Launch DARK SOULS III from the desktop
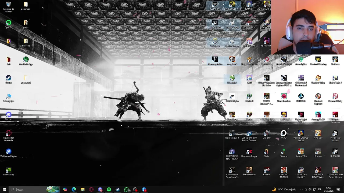The width and height of the screenshot is (344, 193). 232,6
